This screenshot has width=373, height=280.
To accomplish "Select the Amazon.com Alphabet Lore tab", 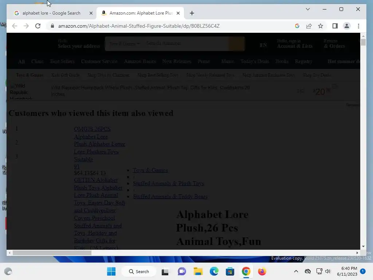I will pos(140,13).
